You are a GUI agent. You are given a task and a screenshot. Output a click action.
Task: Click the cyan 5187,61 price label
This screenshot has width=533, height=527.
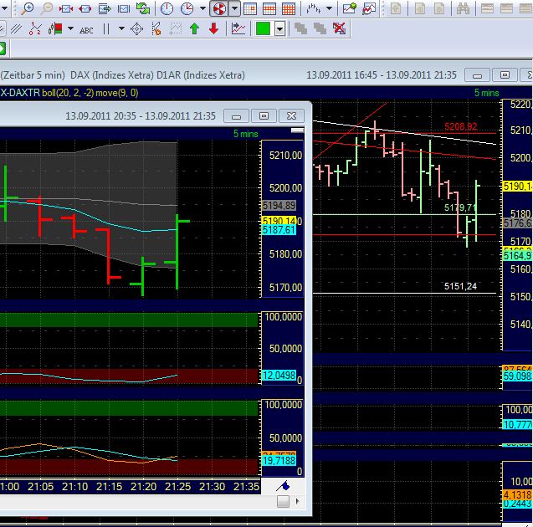click(279, 230)
